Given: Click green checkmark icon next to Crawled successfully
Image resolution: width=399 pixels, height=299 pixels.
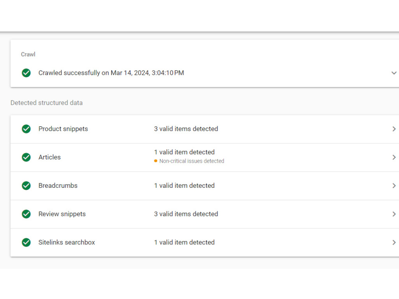Looking at the screenshot, I should click(26, 73).
